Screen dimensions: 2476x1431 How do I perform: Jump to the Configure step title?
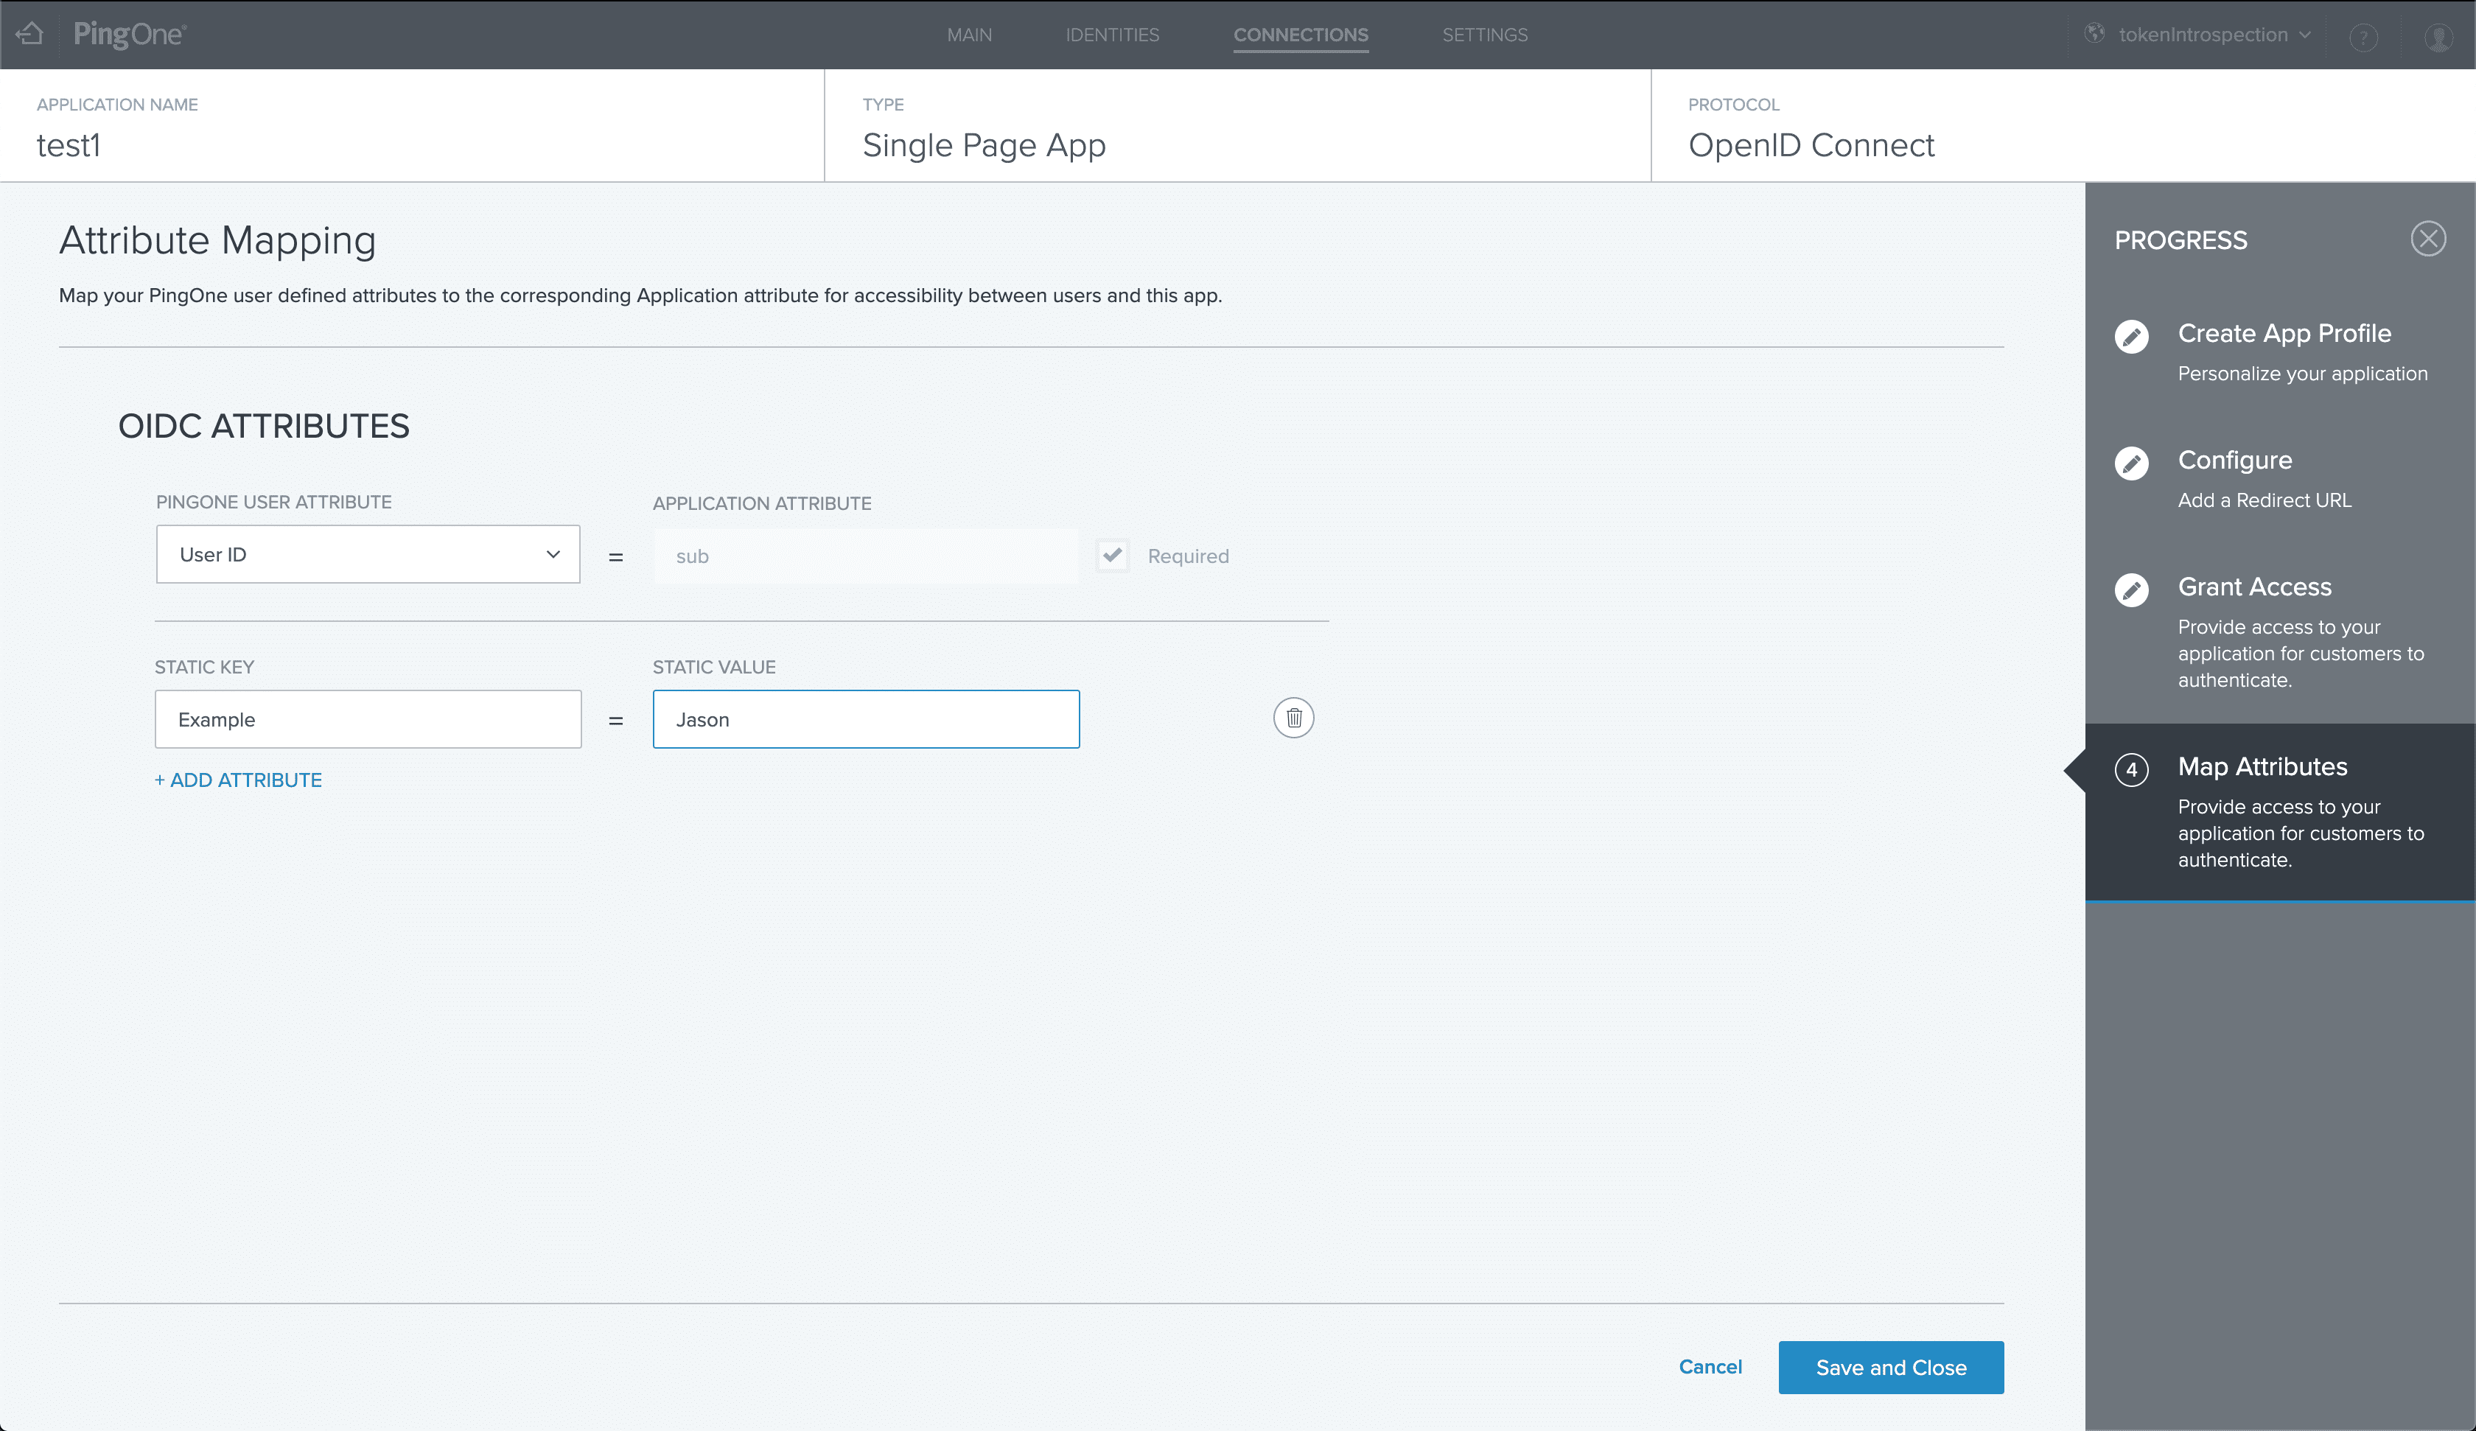(x=2234, y=460)
